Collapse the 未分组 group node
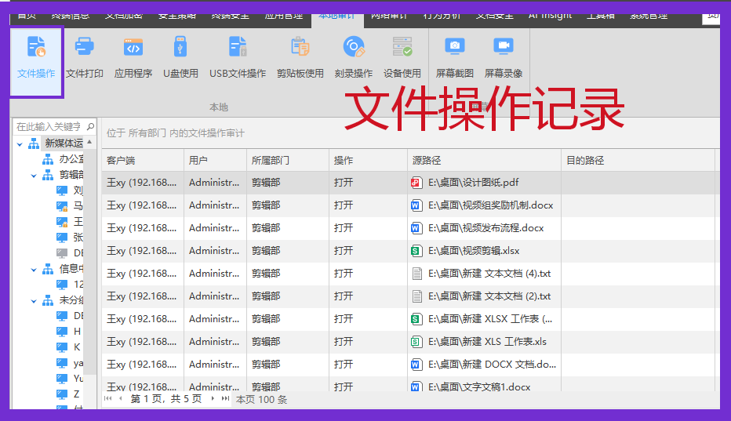This screenshot has height=421, width=731. (x=34, y=301)
